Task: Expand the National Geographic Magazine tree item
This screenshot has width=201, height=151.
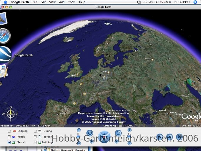Action: pos(42,150)
